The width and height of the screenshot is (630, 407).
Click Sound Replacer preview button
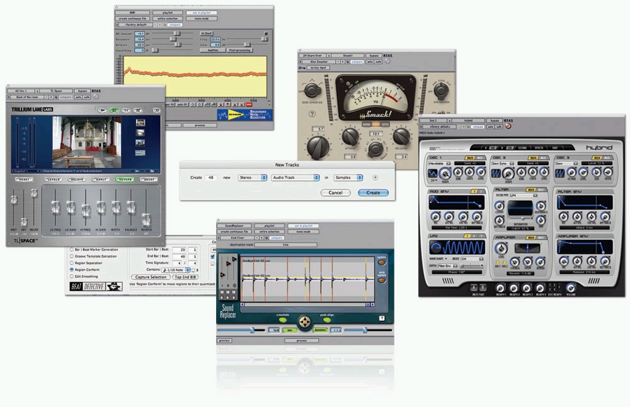[224, 340]
